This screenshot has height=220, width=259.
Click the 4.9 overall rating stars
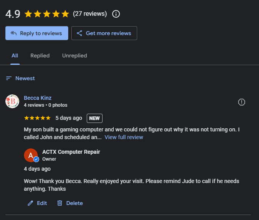point(47,14)
